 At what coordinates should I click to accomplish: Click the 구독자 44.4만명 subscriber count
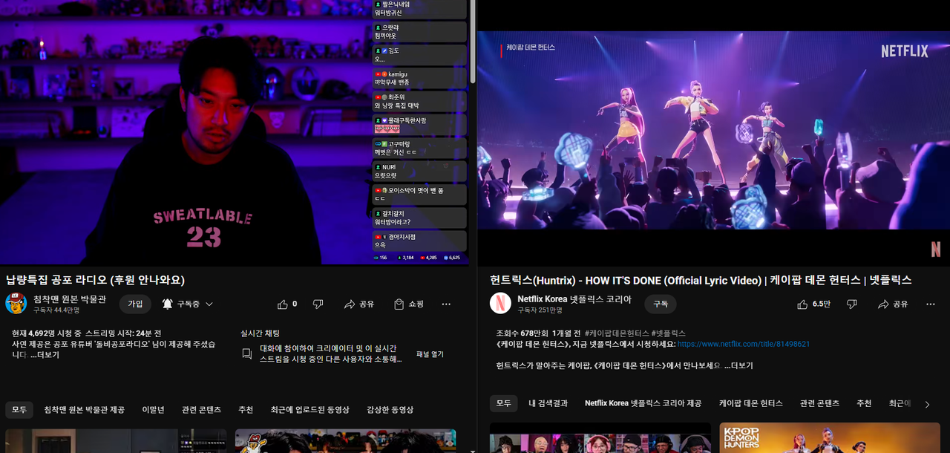click(x=56, y=310)
